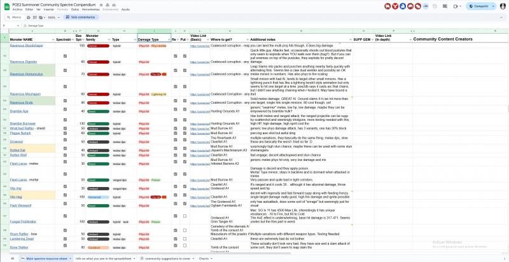Select the Lightning hit tag for Ravenous Misshapen
The width and height of the screenshot is (509, 262).
click(158, 94)
